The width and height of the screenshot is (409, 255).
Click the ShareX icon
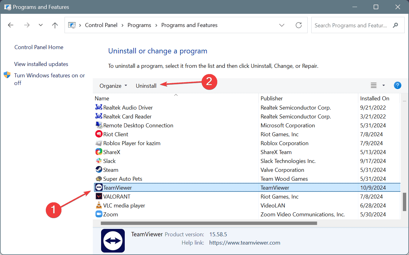pos(99,152)
